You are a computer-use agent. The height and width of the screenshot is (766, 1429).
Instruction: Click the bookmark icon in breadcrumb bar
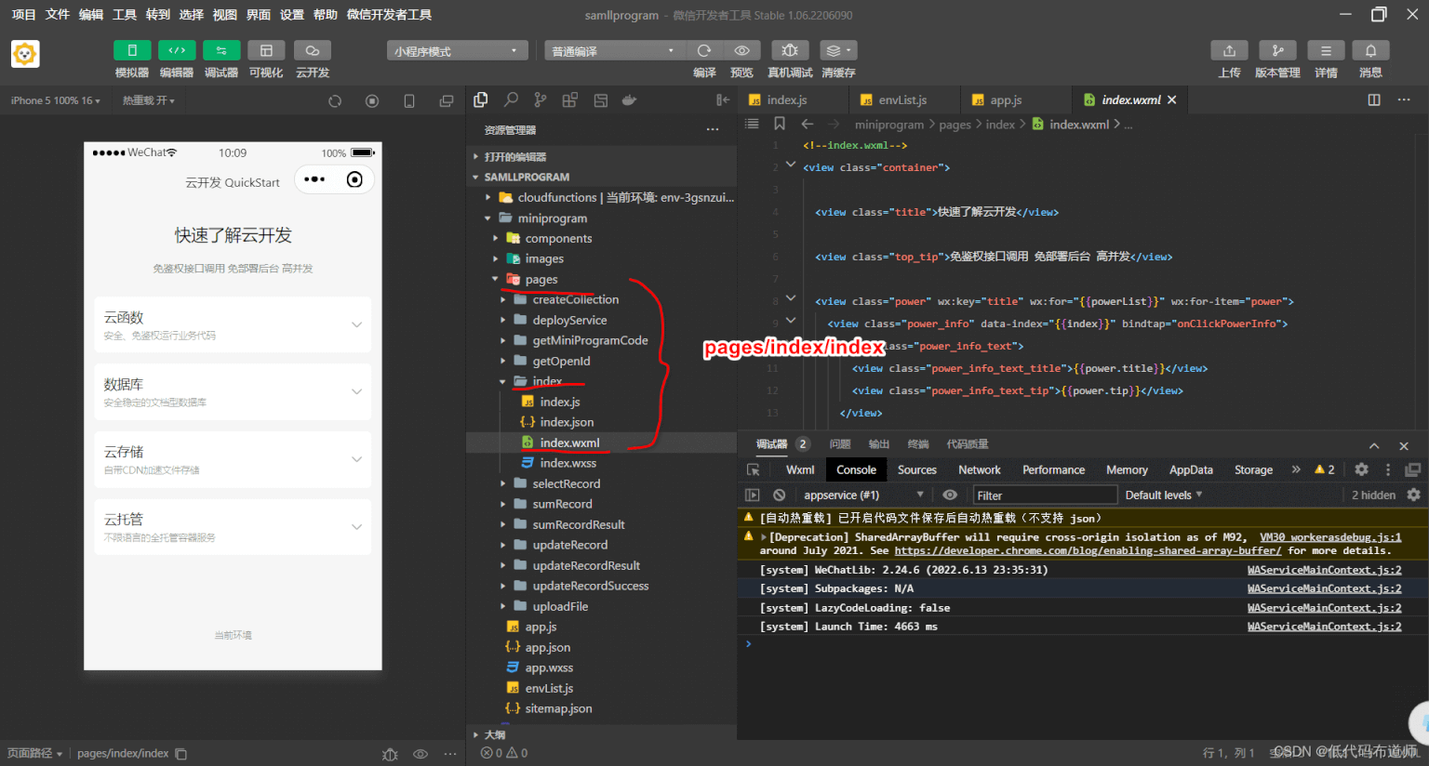780,124
